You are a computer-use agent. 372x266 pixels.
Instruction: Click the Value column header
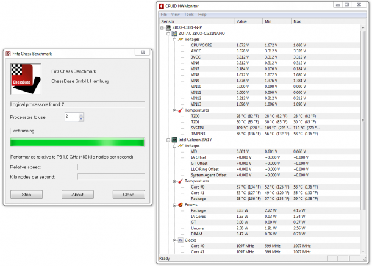pyautogui.click(x=248, y=21)
